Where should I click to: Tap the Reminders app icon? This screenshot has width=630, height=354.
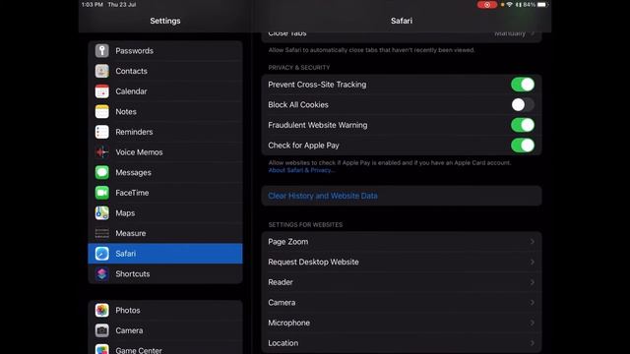pos(102,132)
